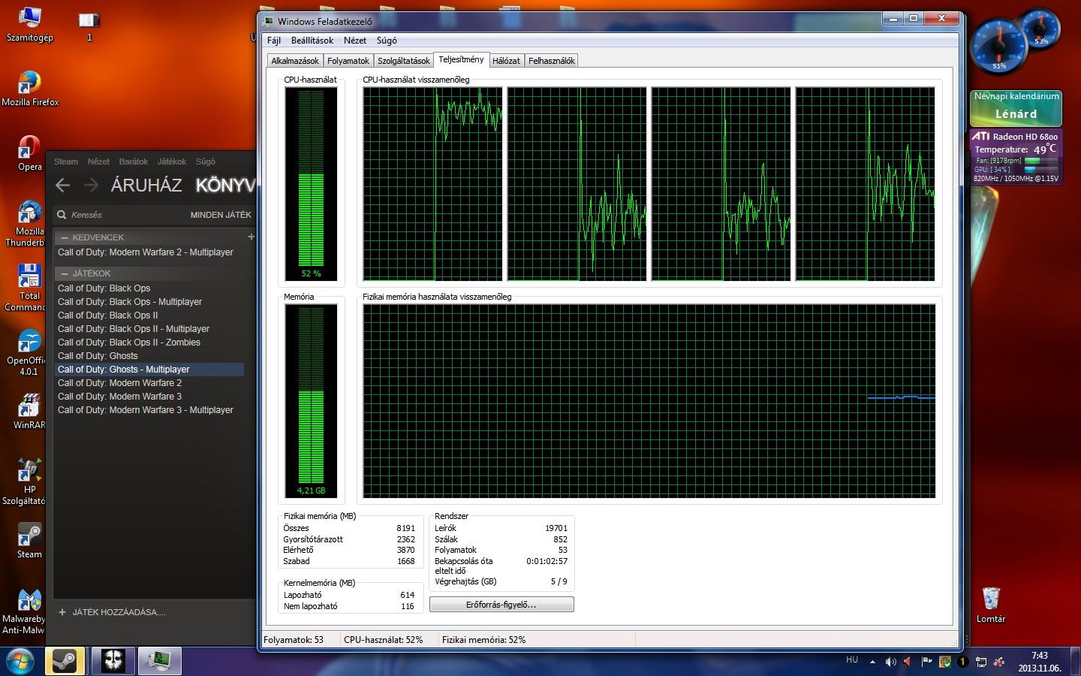The width and height of the screenshot is (1081, 676).
Task: Open the Mozilla Firefox desktop shortcut
Action: [x=30, y=88]
